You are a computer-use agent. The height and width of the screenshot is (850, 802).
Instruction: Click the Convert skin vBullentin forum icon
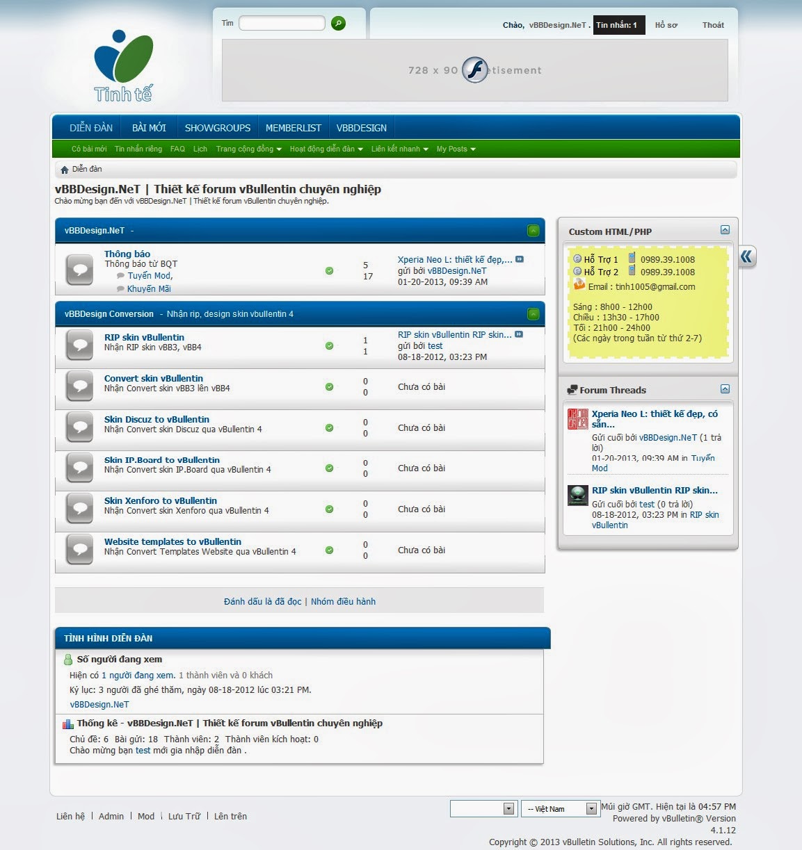[79, 386]
